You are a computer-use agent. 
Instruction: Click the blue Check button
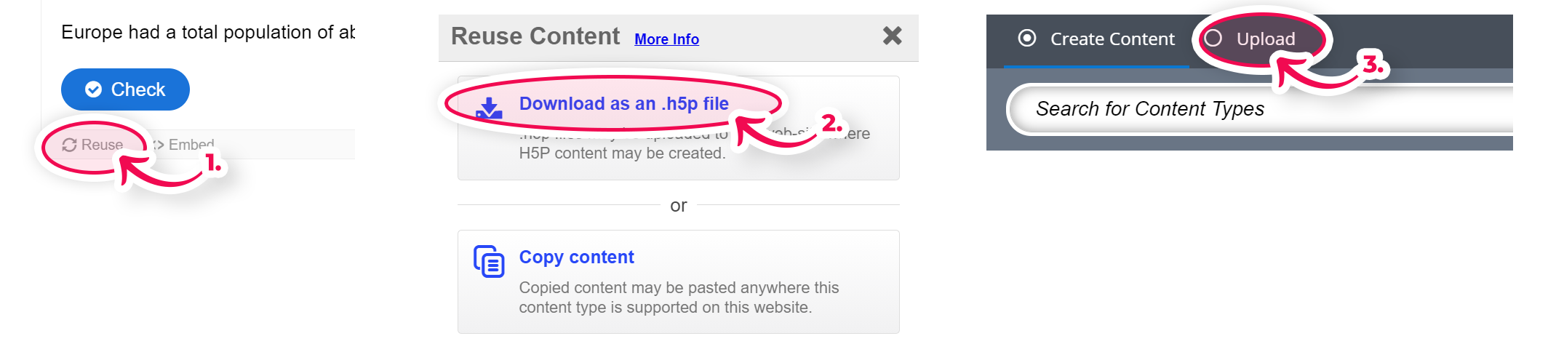point(125,89)
